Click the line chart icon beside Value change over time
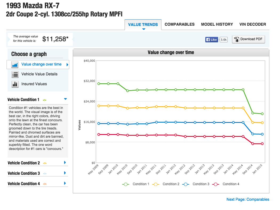 coord(15,65)
